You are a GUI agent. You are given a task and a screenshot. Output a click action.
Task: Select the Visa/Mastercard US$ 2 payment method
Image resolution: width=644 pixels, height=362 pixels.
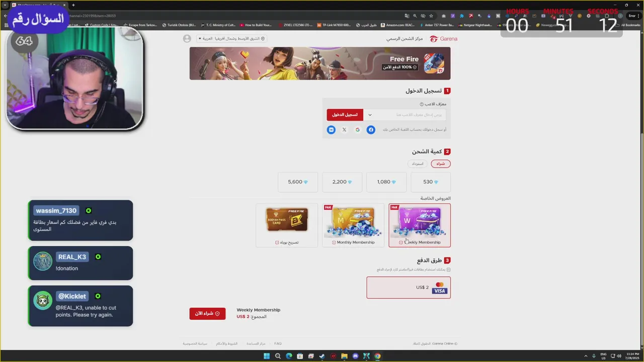coord(409,288)
